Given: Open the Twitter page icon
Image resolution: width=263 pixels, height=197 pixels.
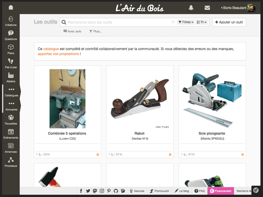Looking at the screenshot, I should (88, 191).
